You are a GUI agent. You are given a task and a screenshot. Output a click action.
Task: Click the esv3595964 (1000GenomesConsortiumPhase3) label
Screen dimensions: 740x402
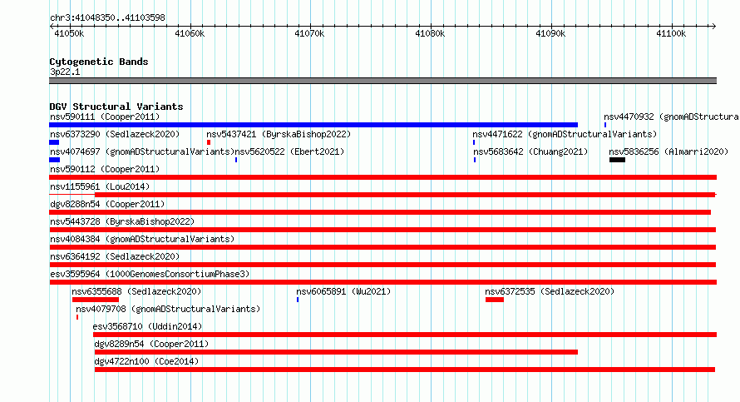click(x=150, y=274)
